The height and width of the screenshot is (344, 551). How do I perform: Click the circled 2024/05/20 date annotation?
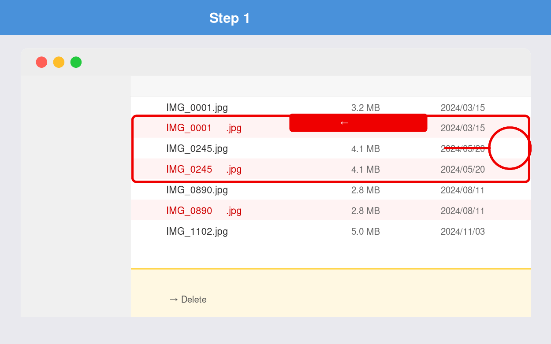click(x=510, y=148)
